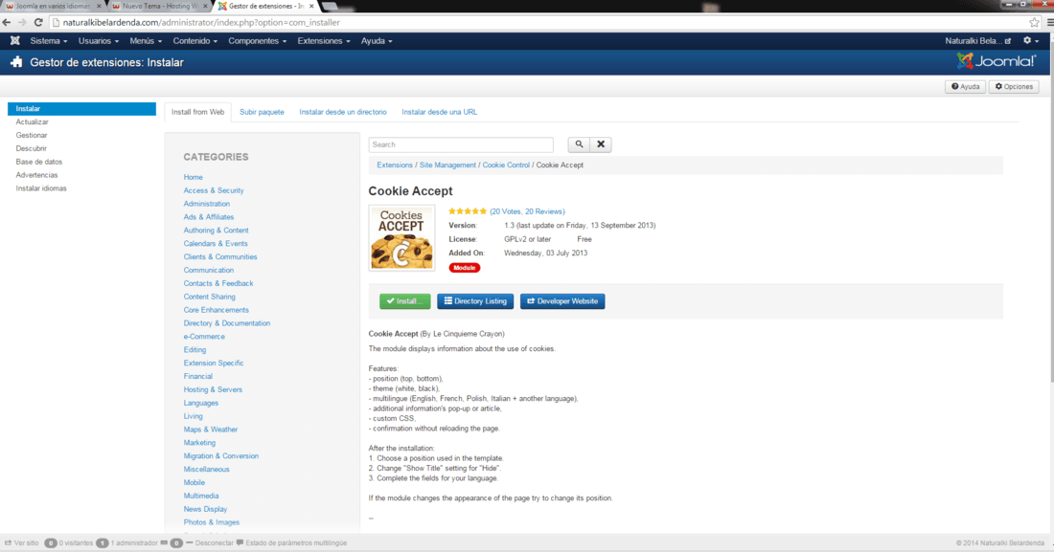The width and height of the screenshot is (1054, 552).
Task: Open the Languages category
Action: pyautogui.click(x=200, y=403)
